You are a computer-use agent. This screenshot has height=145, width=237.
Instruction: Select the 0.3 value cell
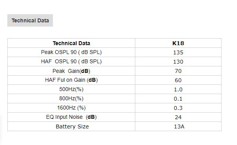point(178,108)
